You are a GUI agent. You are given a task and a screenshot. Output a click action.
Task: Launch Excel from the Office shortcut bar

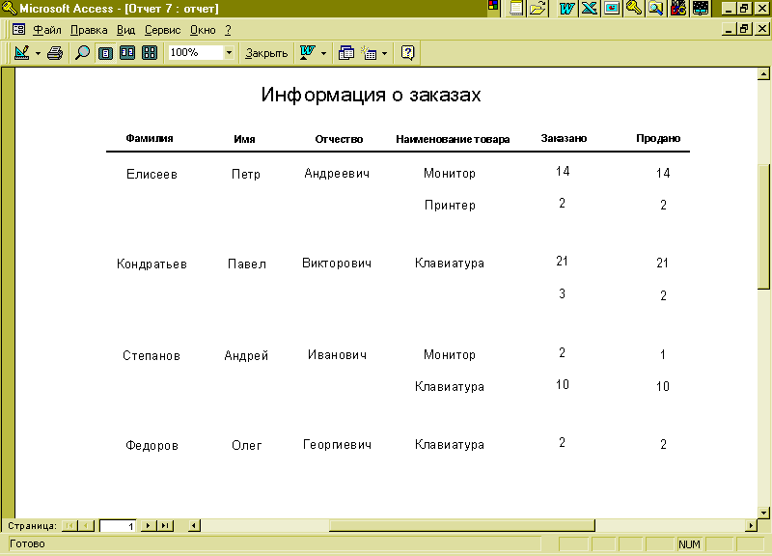tap(590, 8)
